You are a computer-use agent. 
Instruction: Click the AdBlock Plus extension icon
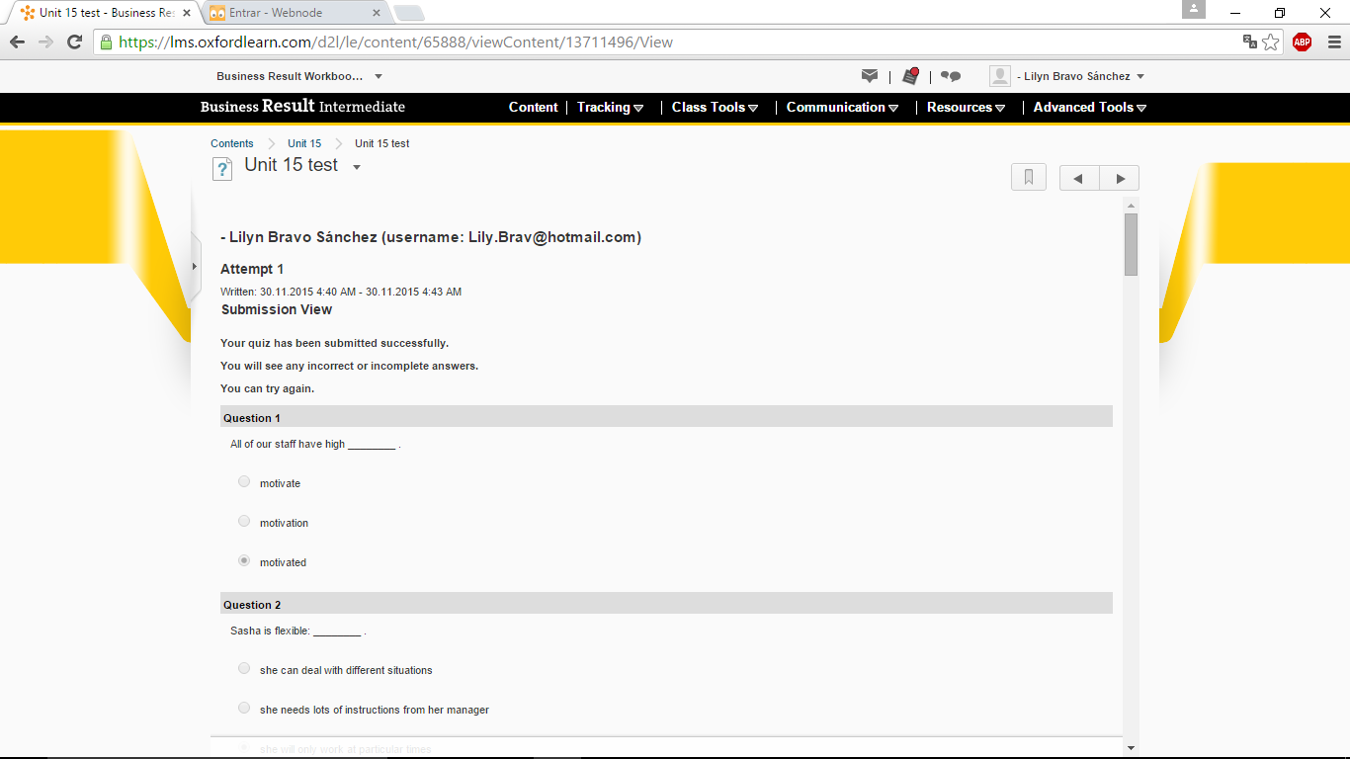[1302, 42]
